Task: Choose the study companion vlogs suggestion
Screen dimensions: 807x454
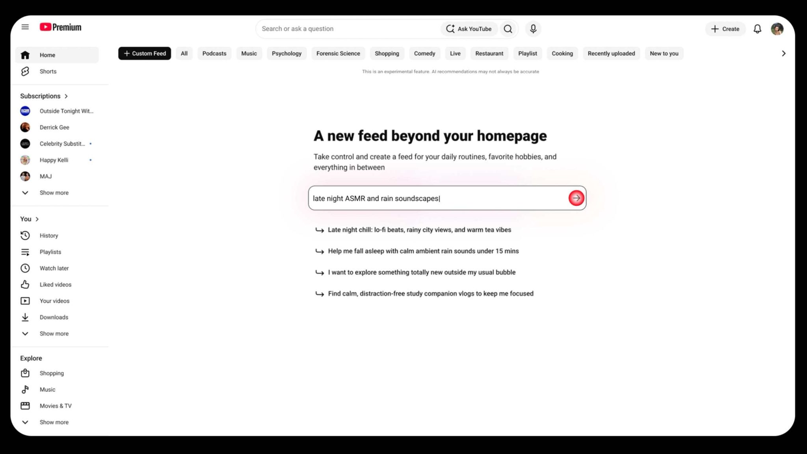Action: (425, 294)
